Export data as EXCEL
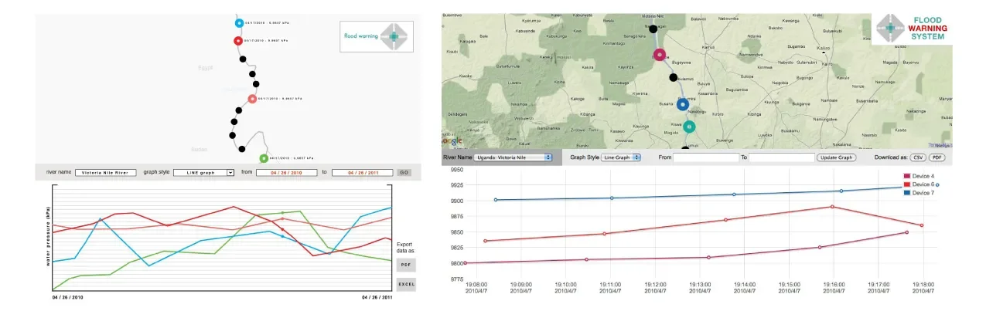Screen dimensions: 986x311 pos(406,285)
